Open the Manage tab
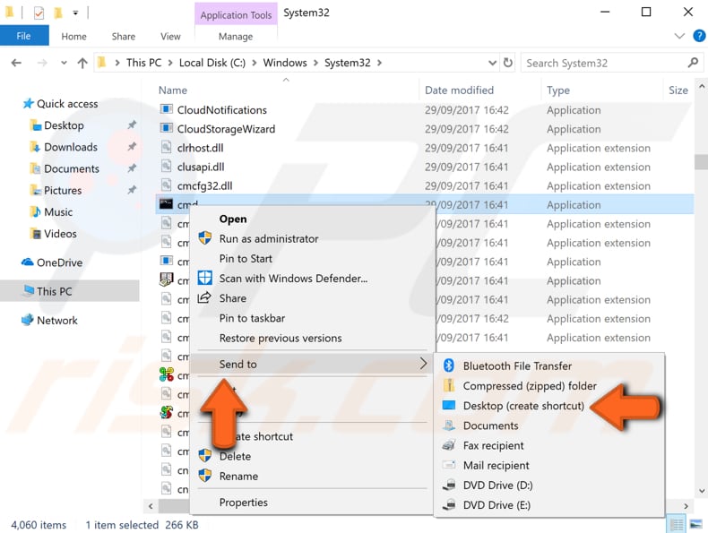 coord(236,37)
